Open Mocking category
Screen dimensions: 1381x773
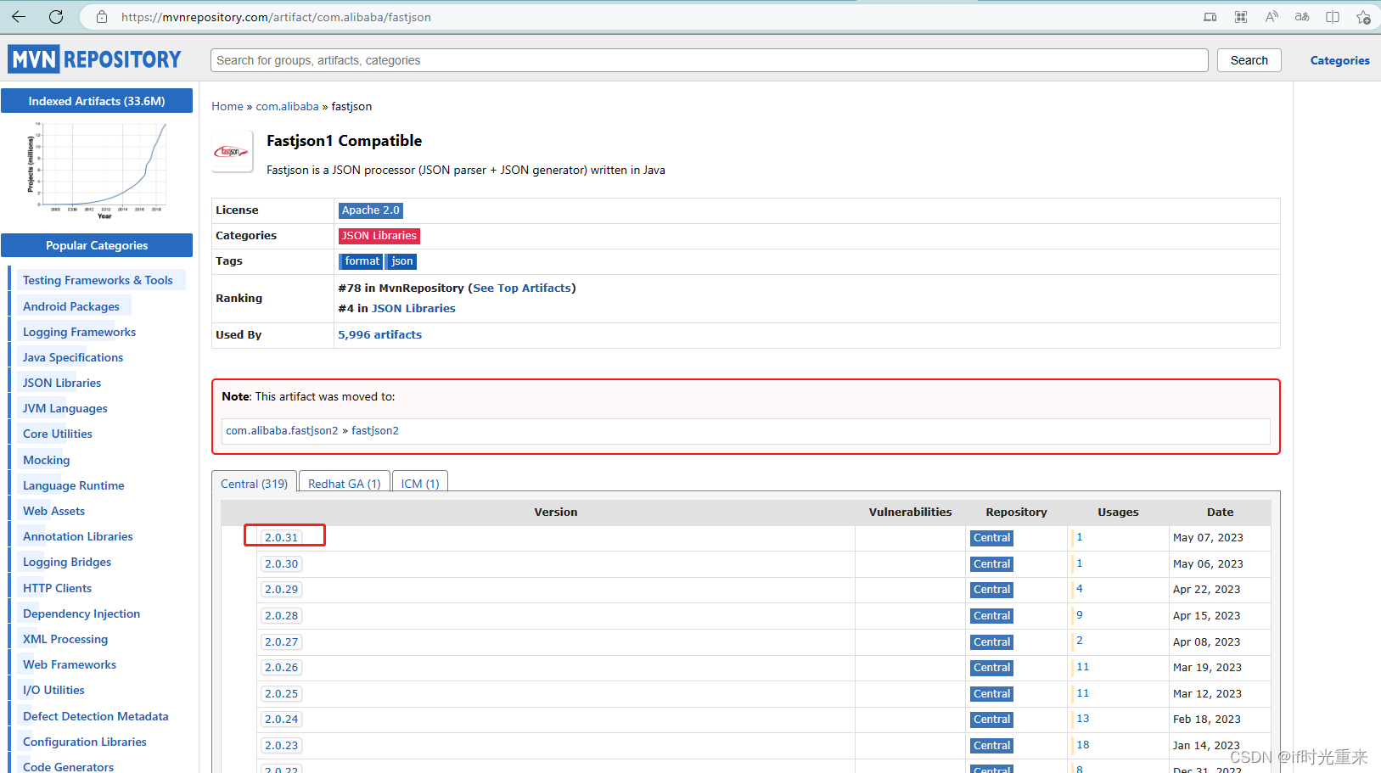pos(47,460)
